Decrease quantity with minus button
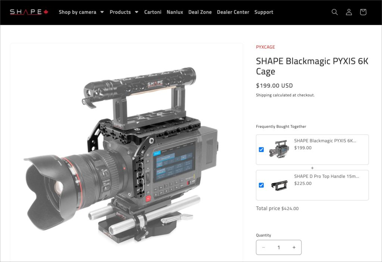Screen dimensions: 382x262 tap(263, 247)
